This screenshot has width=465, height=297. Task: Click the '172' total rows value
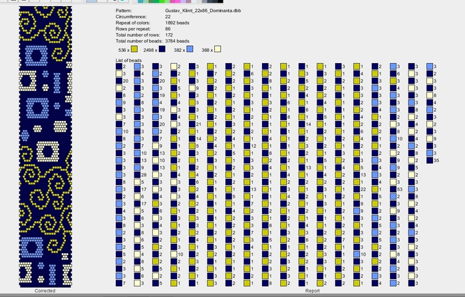pos(169,35)
